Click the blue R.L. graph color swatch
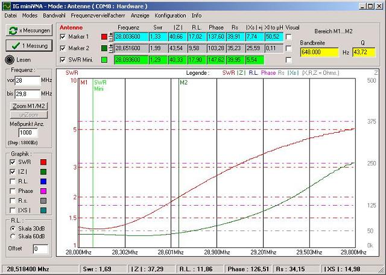 [43, 181]
